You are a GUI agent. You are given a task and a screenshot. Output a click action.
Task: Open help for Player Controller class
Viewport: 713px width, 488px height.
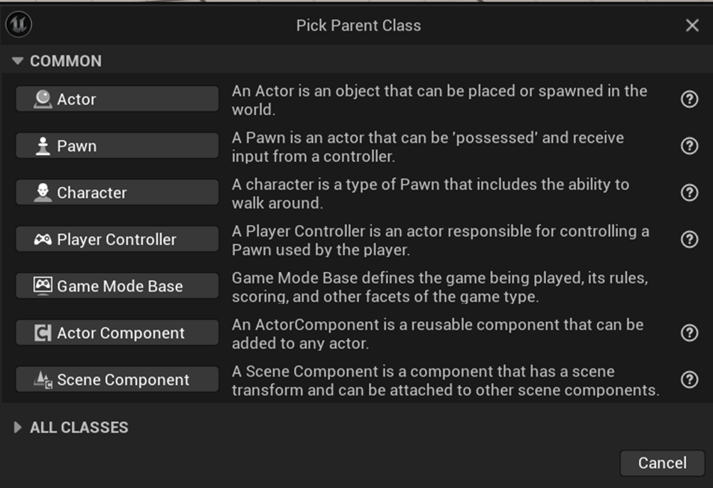(x=689, y=239)
